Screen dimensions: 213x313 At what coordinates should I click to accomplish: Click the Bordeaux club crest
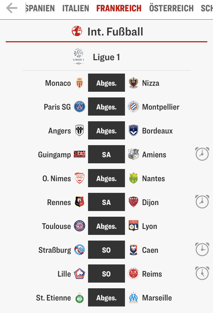pyautogui.click(x=133, y=131)
